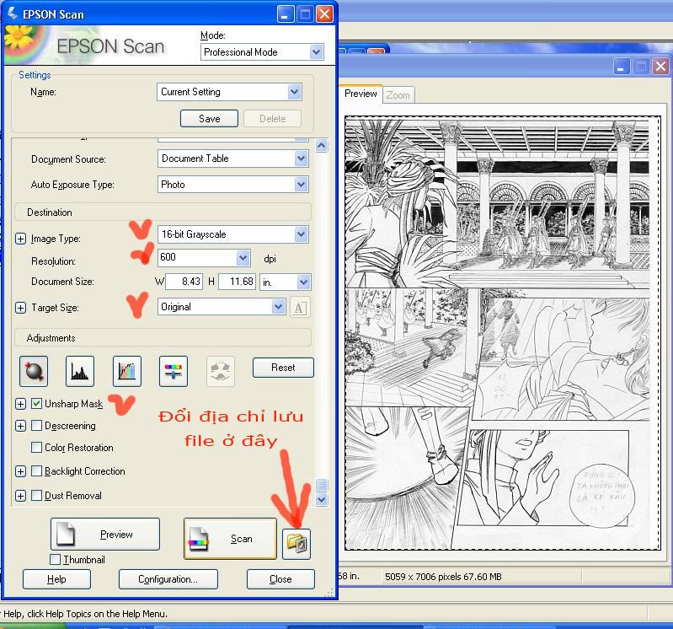Open File Save Settings folder icon
The height and width of the screenshot is (629, 673).
(296, 544)
